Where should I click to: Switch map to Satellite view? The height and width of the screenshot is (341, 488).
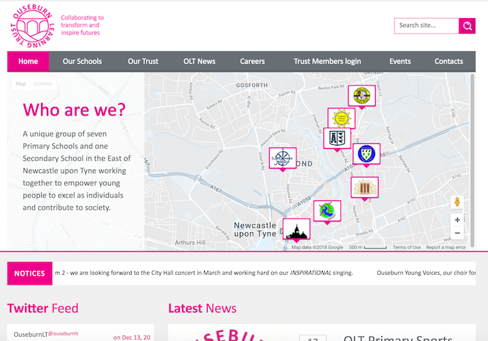tap(43, 84)
